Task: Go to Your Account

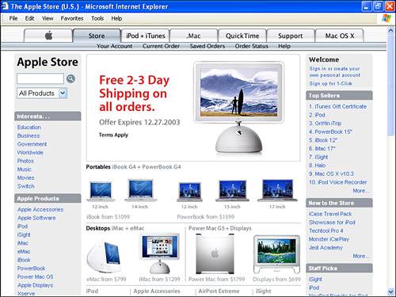Action: coord(114,46)
